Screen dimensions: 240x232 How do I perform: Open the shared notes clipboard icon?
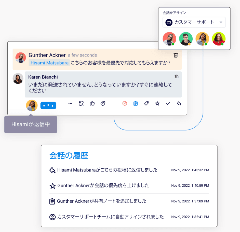(x=136, y=104)
